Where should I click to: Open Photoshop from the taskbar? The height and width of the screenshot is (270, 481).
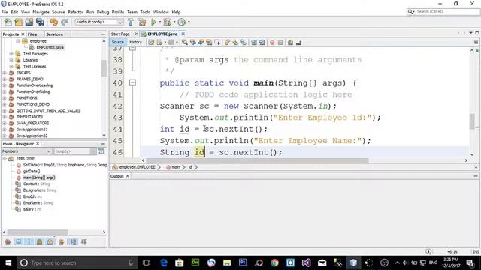point(243,262)
